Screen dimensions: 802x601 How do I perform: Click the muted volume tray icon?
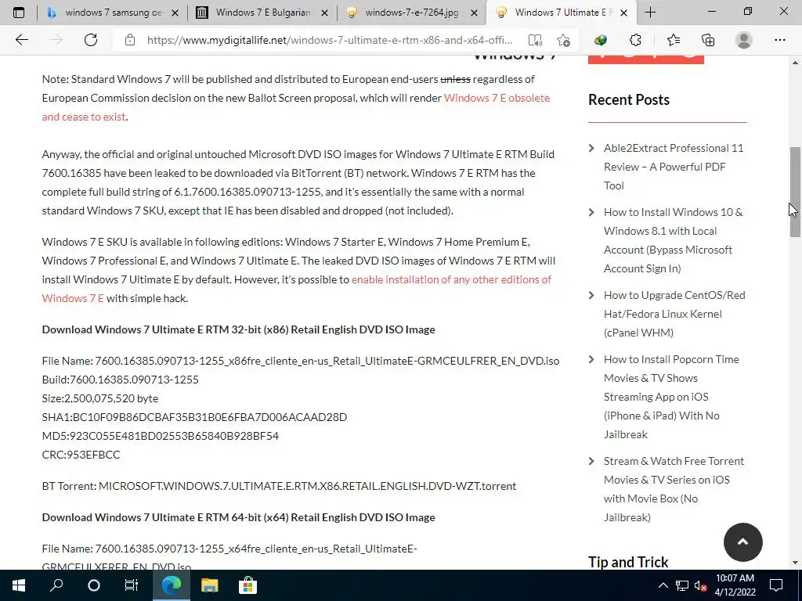pos(700,585)
